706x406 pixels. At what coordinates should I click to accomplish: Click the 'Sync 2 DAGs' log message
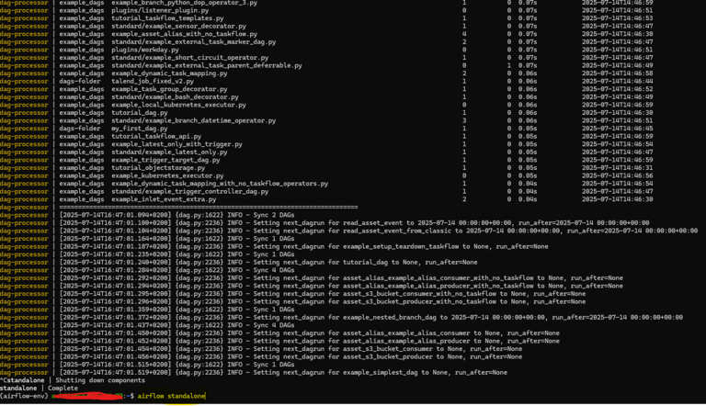point(274,215)
